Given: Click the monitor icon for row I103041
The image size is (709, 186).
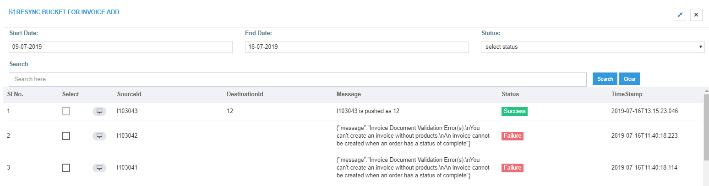Looking at the screenshot, I should (x=99, y=168).
